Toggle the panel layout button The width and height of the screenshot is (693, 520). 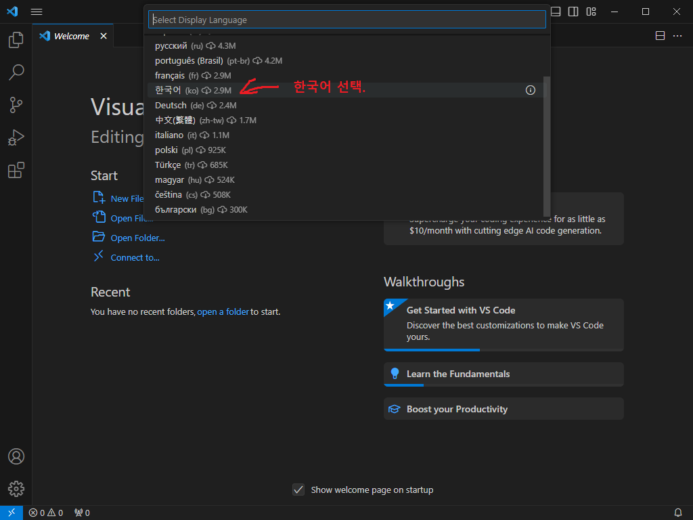pos(556,12)
